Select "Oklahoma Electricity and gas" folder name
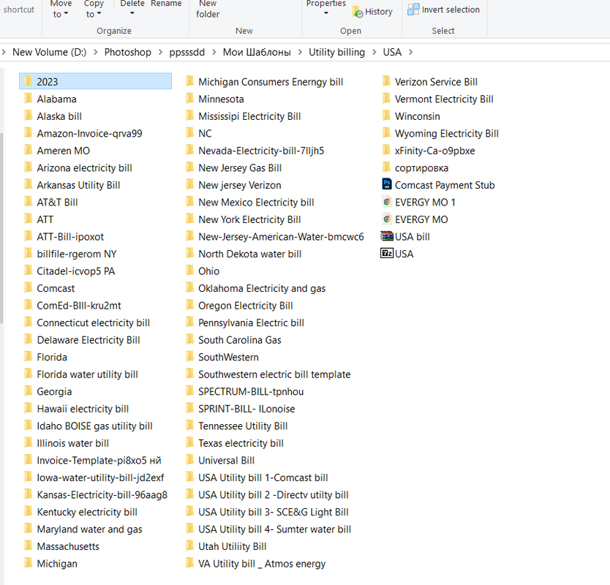 coord(262,288)
